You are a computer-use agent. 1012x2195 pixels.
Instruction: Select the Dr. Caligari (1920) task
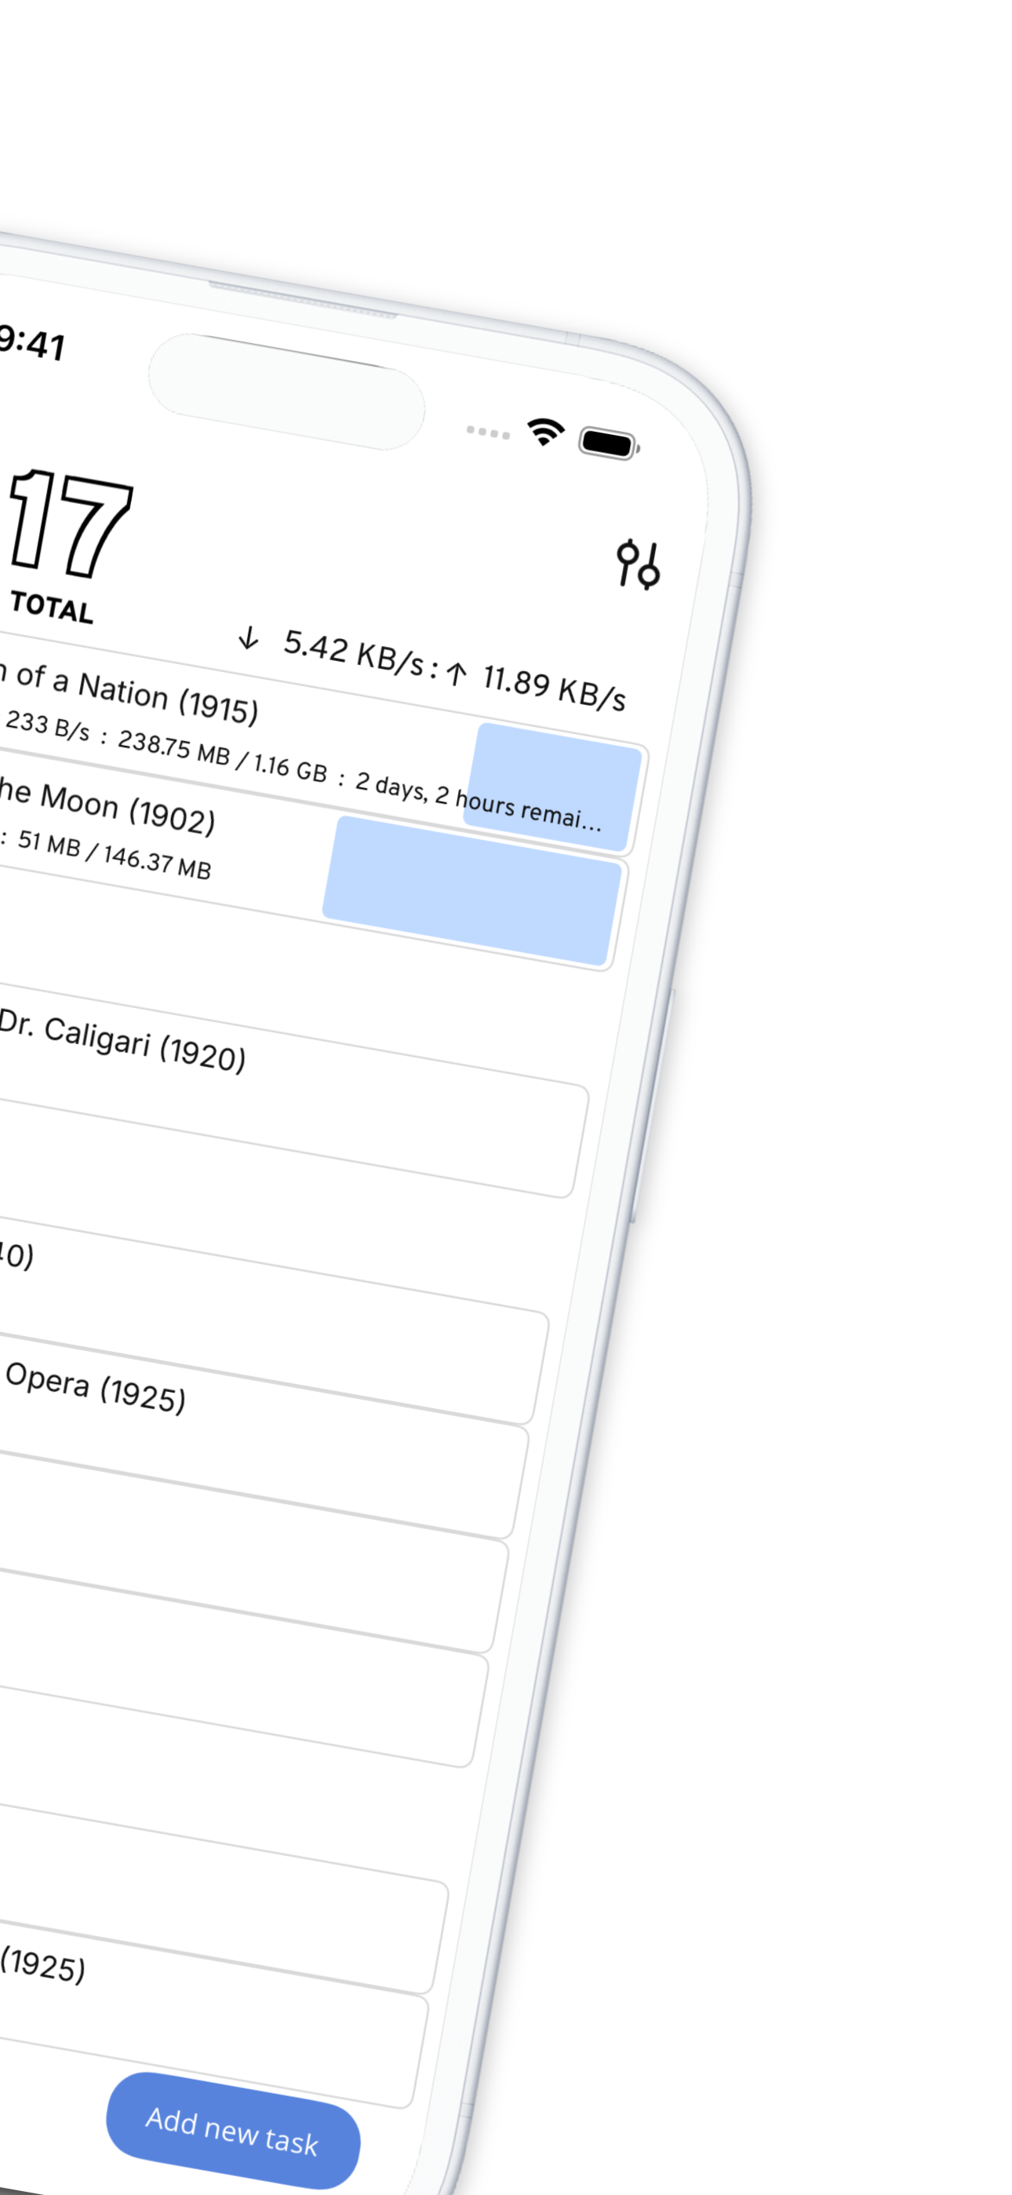[x=289, y=1090]
